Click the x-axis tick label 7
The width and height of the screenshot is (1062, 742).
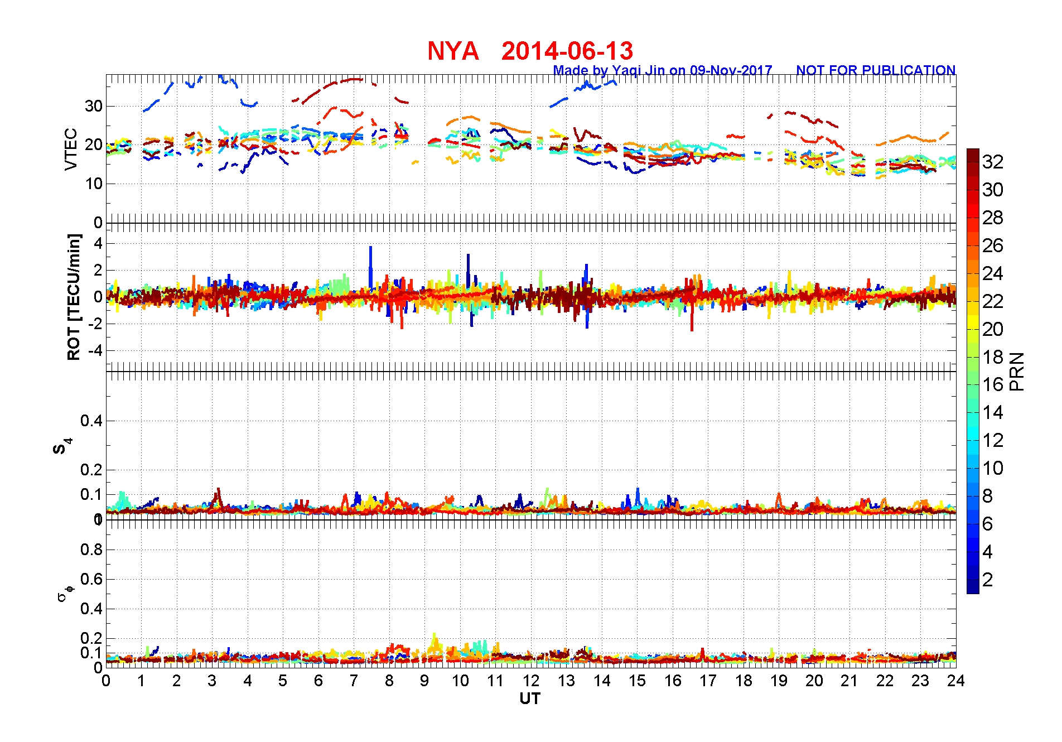click(354, 681)
